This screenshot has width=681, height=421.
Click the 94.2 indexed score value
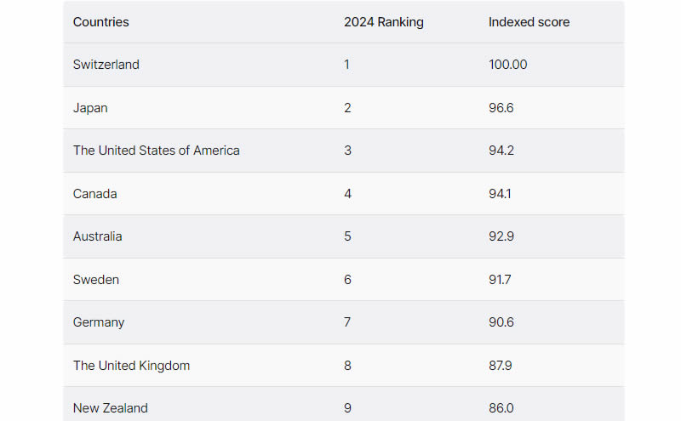coord(501,151)
